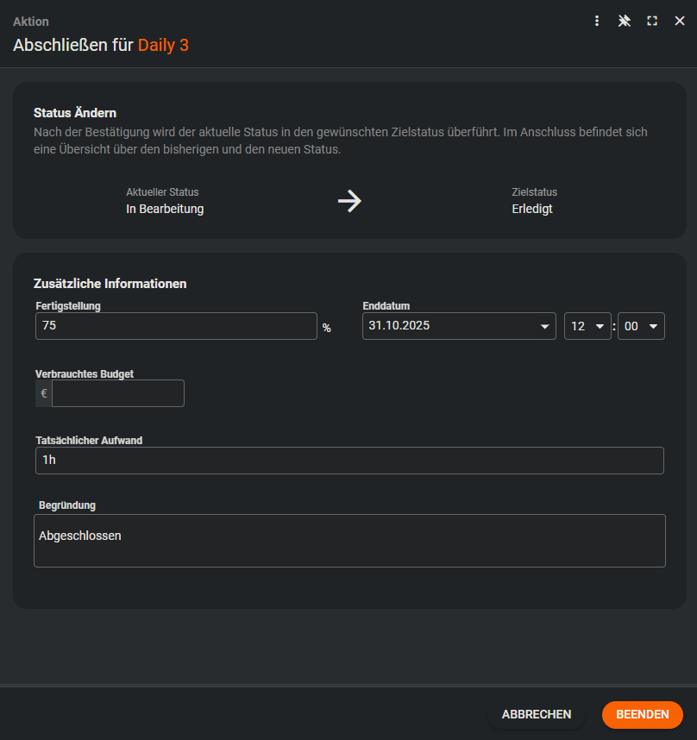Screen dimensions: 697x740
Task: Click into the Begründung text area
Action: tap(349, 541)
